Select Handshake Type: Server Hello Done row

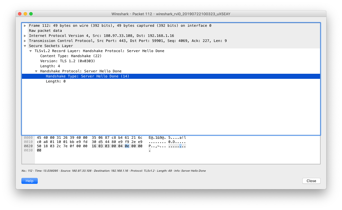tap(87, 76)
